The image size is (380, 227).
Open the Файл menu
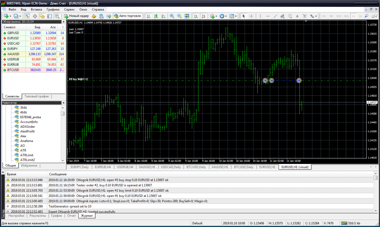coord(12,10)
